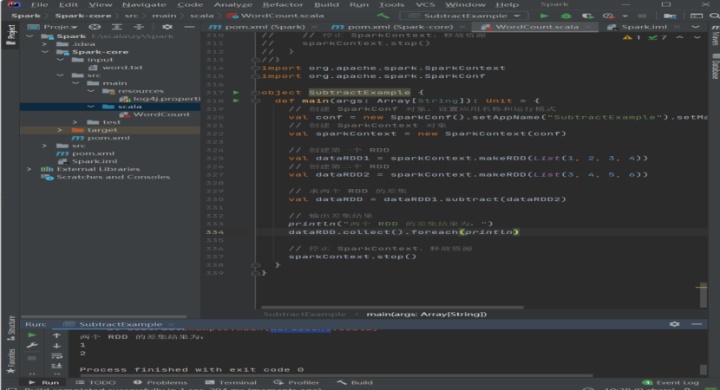The height and width of the screenshot is (390, 720).
Task: Expand External Libraries node
Action: coord(29,169)
